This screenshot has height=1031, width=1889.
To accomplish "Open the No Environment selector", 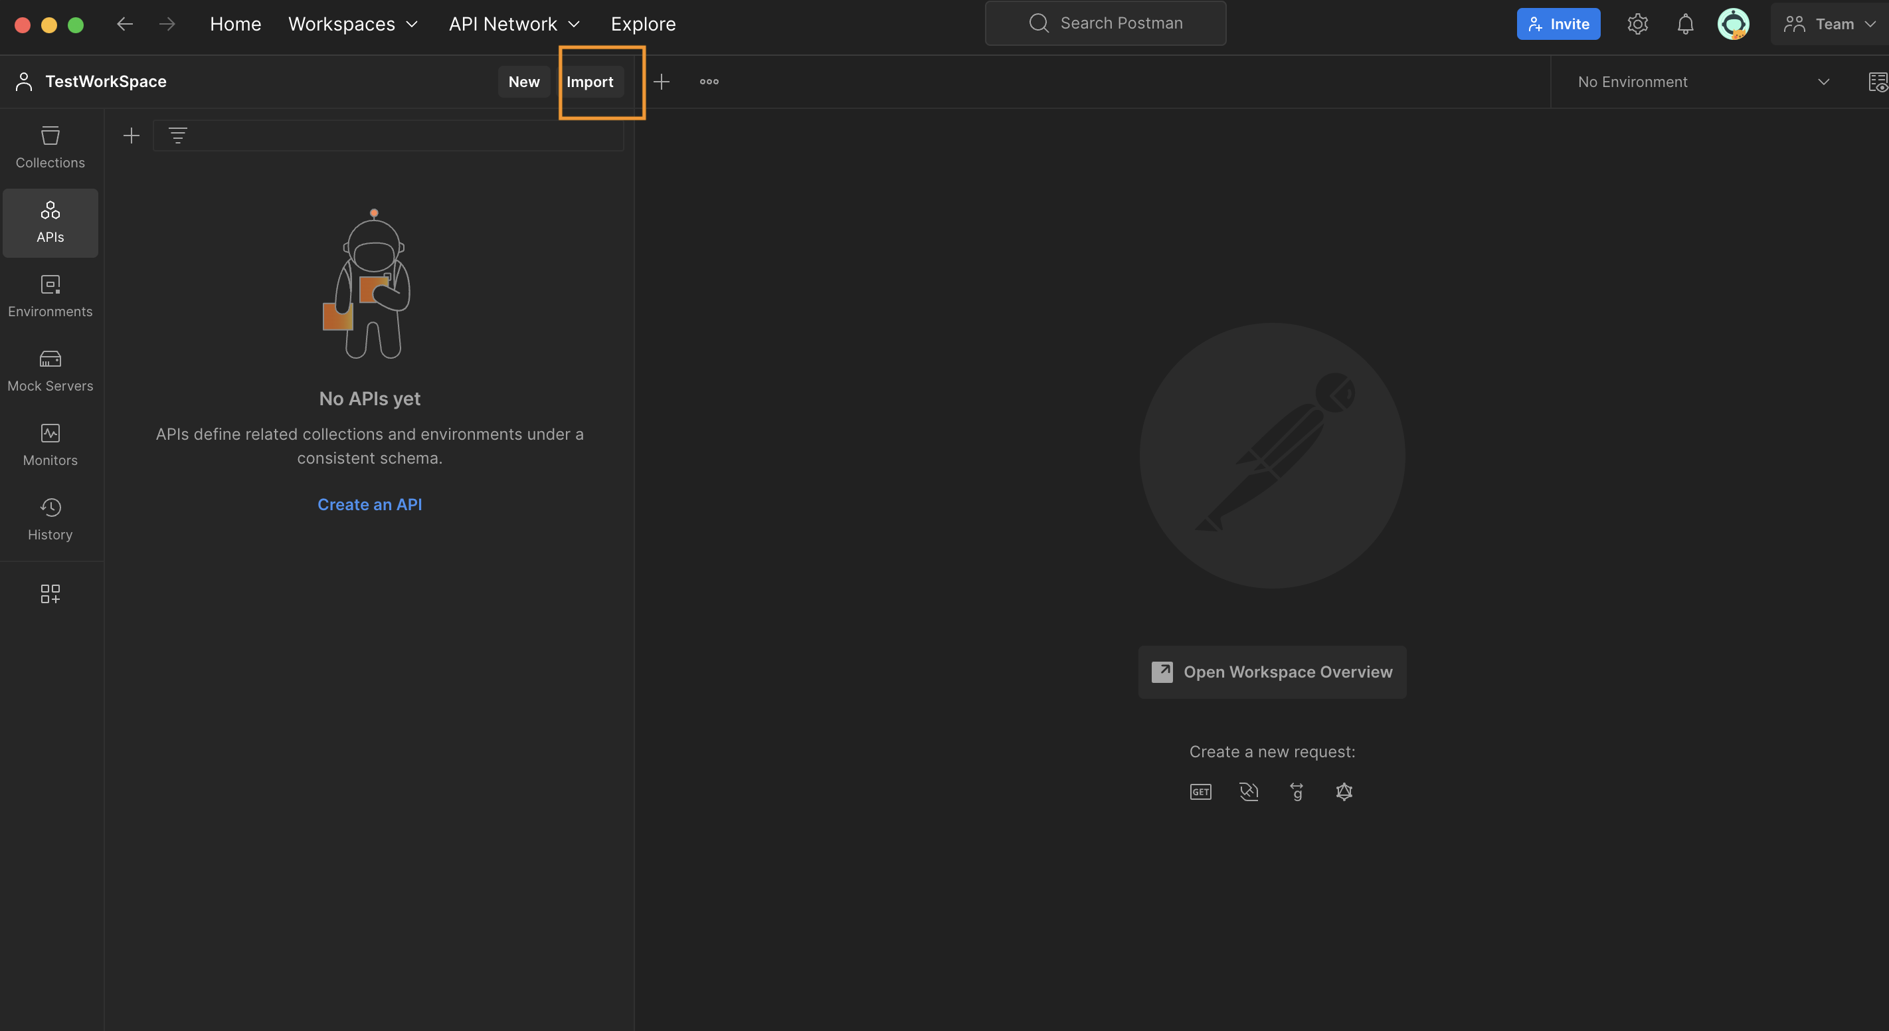I will pos(1704,82).
